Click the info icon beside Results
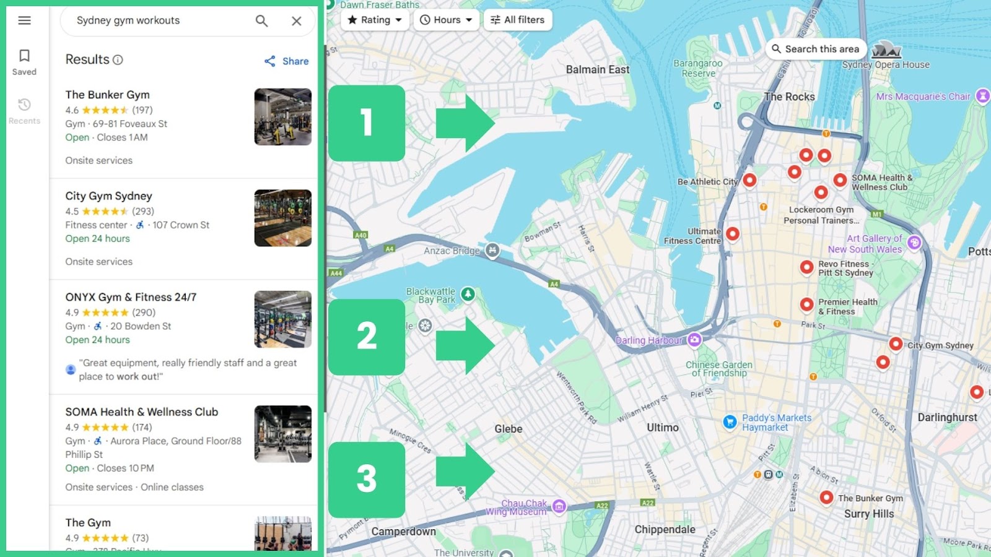Viewport: 991px width, 557px height. [x=118, y=59]
